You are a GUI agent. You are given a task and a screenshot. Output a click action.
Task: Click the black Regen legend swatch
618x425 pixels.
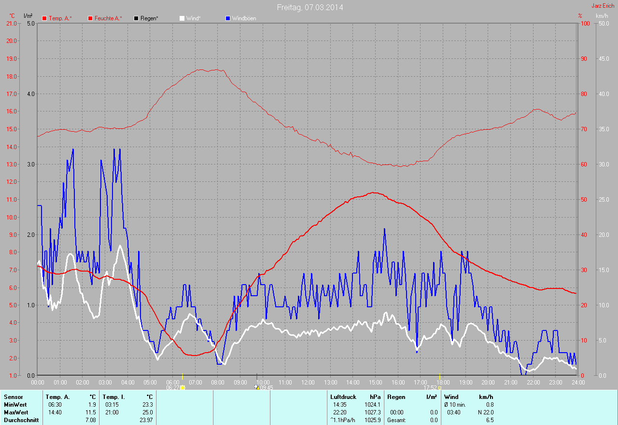pos(136,18)
